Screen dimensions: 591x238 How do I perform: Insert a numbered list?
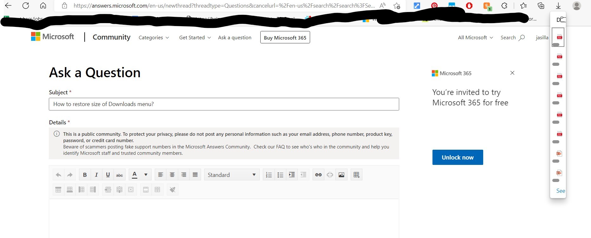pyautogui.click(x=269, y=175)
